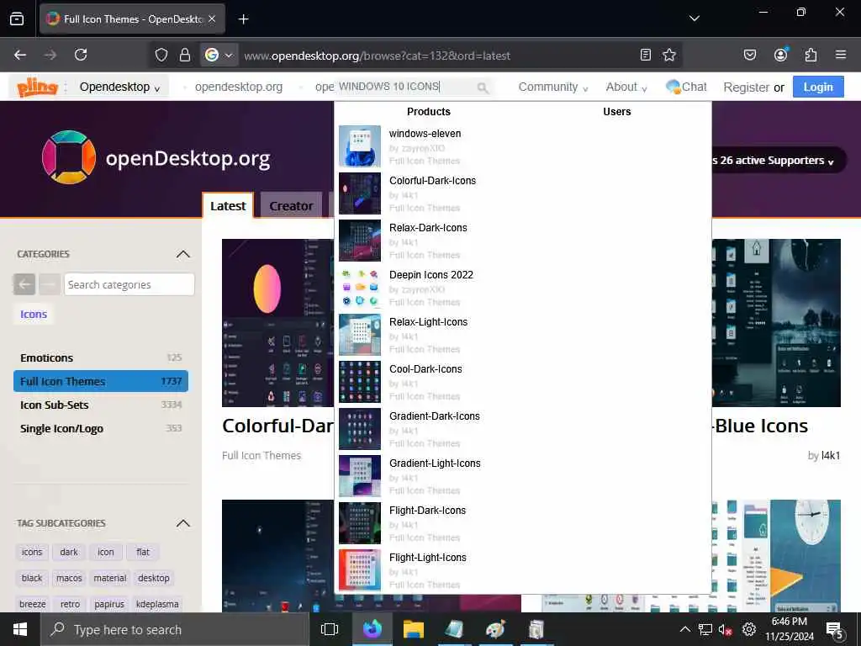
Task: Filter by the flat tag
Action: (x=143, y=552)
